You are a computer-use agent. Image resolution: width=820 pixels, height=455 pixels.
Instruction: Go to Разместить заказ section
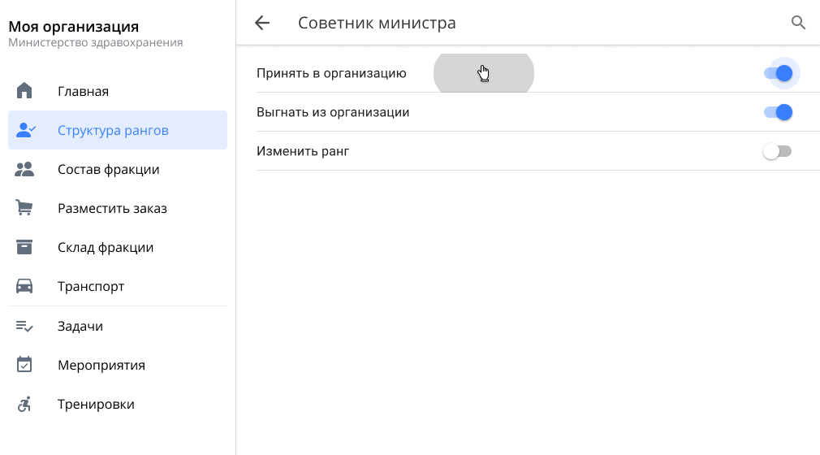click(112, 208)
